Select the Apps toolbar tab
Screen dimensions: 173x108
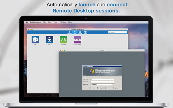coord(75,32)
